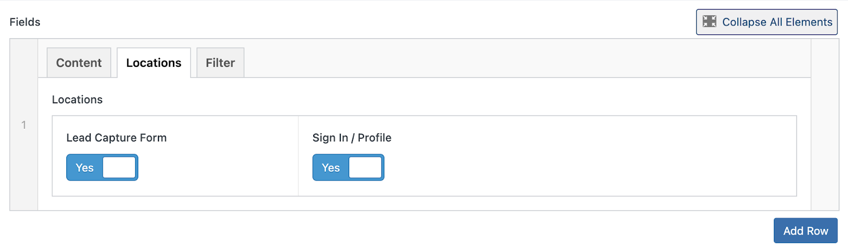Click the white knob of Lead Capture Form toggle

click(119, 167)
